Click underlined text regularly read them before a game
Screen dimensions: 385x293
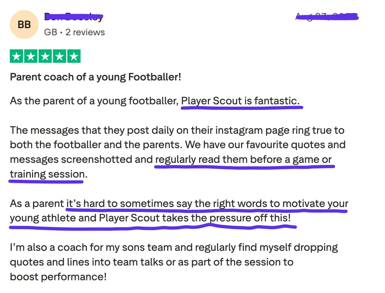click(222, 160)
